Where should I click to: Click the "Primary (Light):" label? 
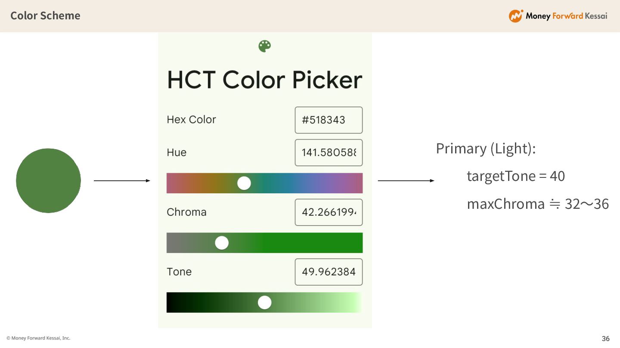(x=486, y=149)
